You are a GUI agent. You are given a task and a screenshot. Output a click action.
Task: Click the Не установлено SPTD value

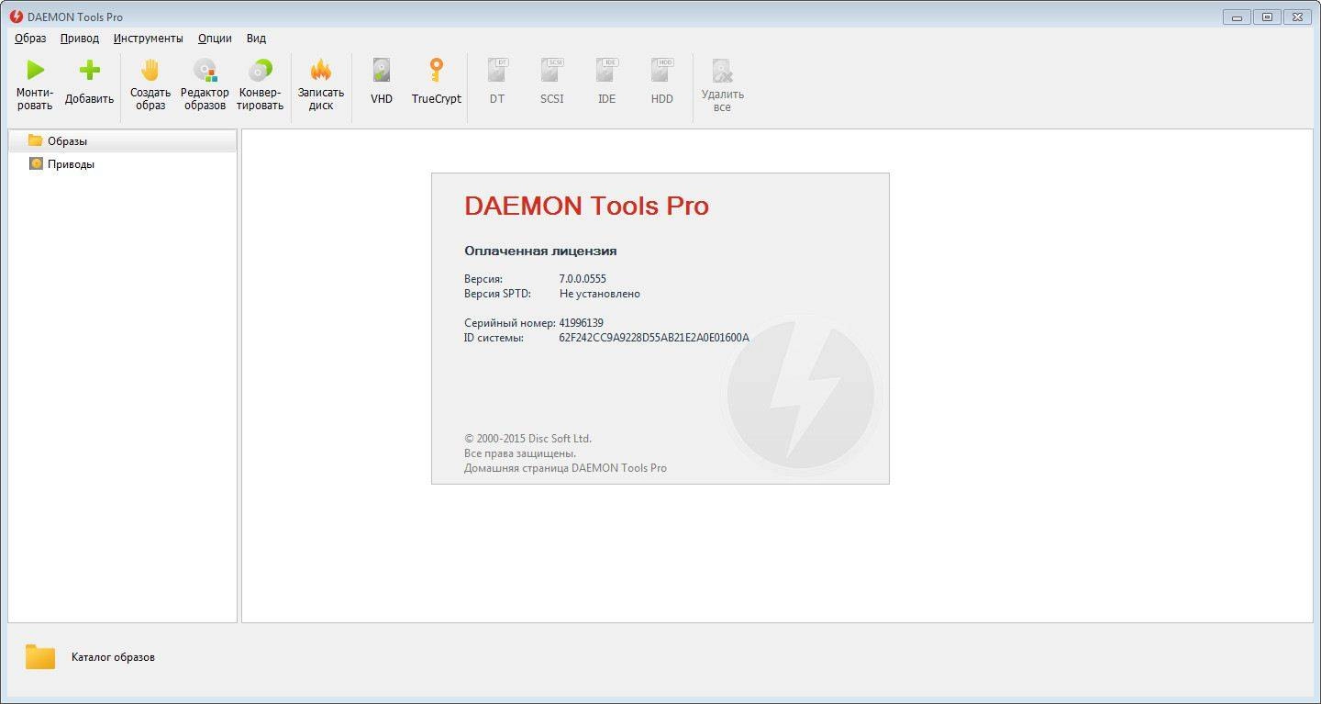pyautogui.click(x=600, y=294)
